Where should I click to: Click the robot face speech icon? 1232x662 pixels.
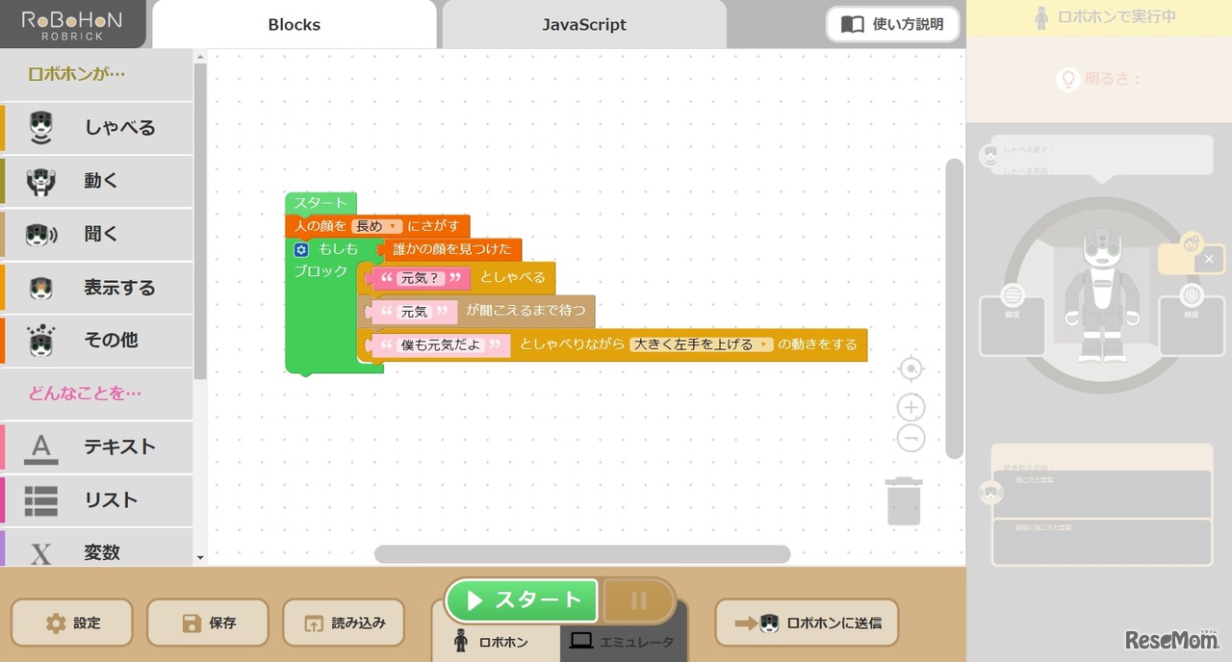pyautogui.click(x=989, y=154)
